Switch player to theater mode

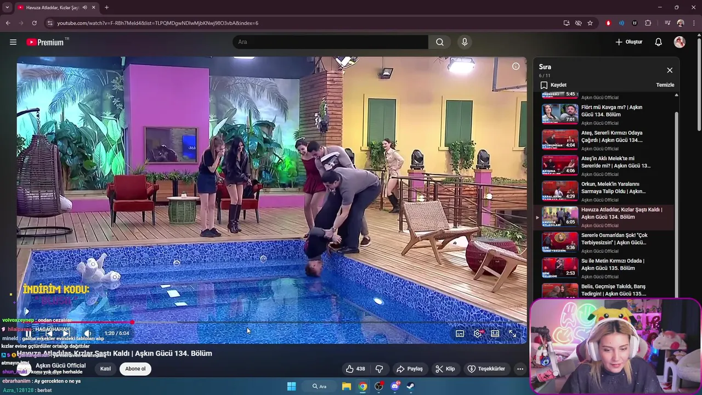point(495,333)
